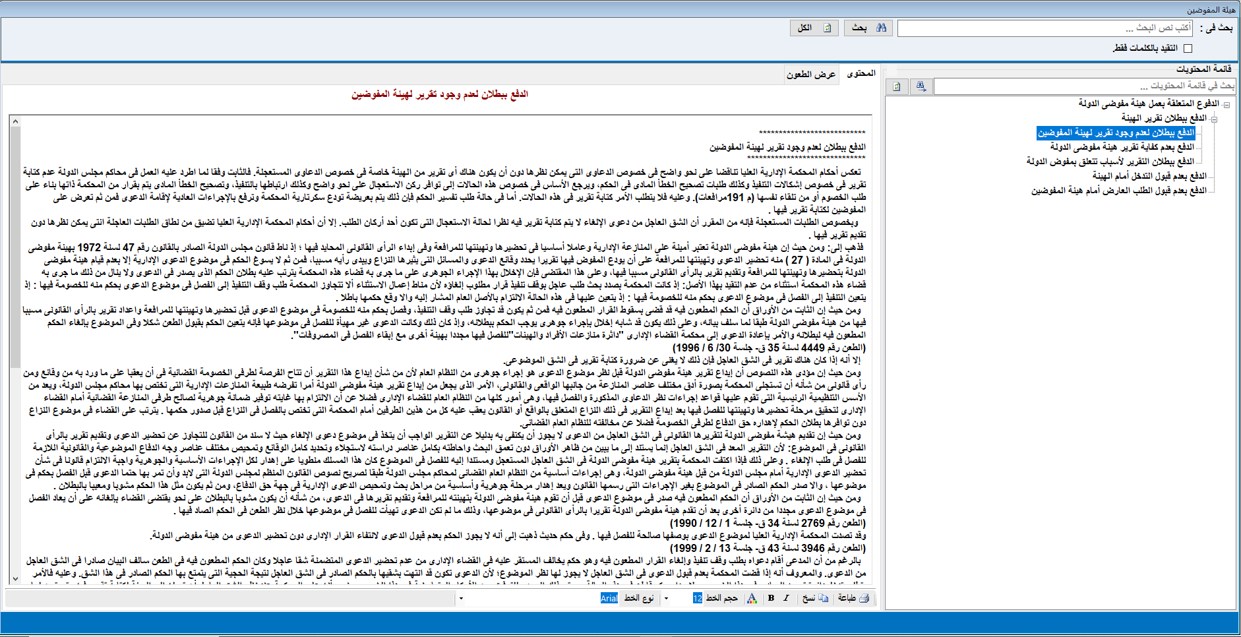
Task: Click citation الطعن رقم 2769 لسنة 34
Action: click(x=769, y=523)
